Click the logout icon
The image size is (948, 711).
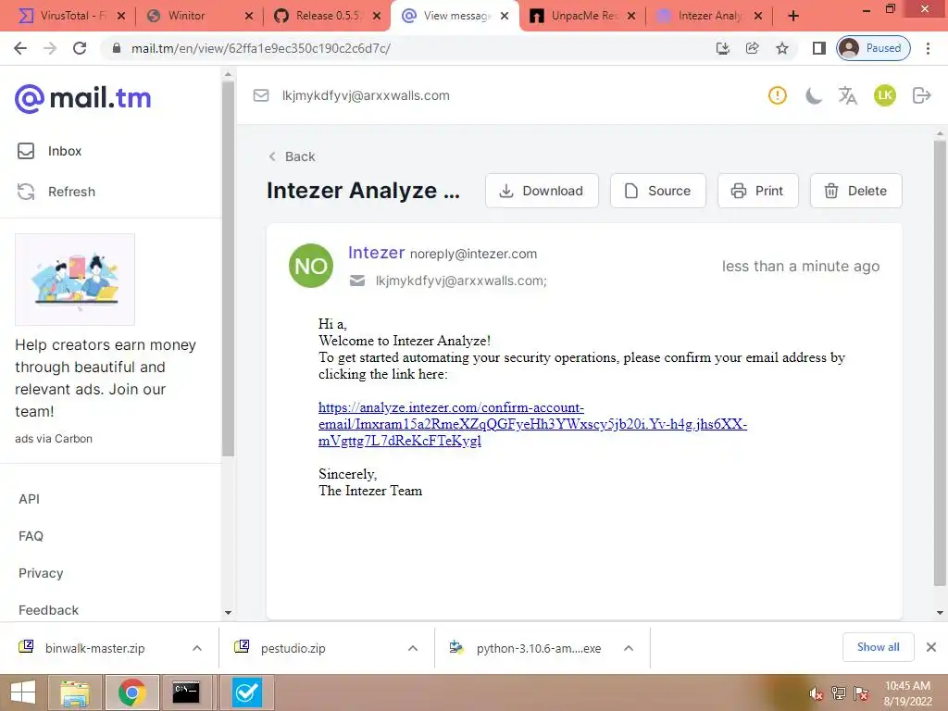[x=921, y=95]
